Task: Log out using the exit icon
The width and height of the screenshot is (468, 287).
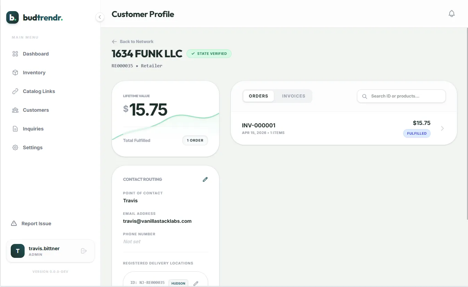Action: [84, 251]
